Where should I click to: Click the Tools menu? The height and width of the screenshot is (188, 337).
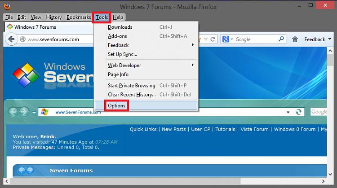[102, 17]
